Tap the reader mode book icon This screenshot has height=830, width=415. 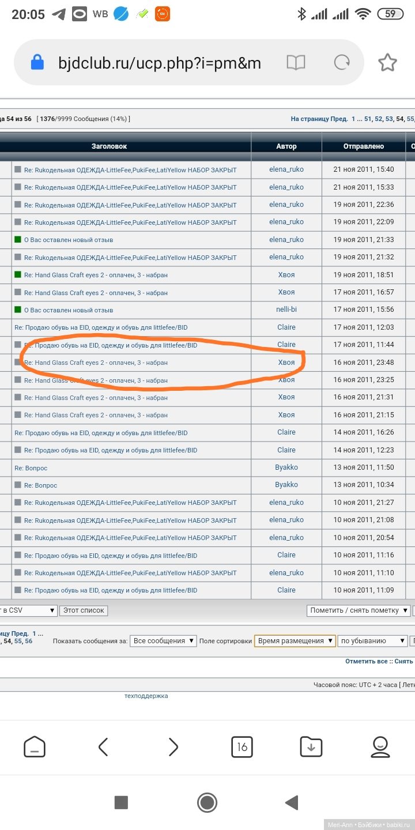pos(296,63)
